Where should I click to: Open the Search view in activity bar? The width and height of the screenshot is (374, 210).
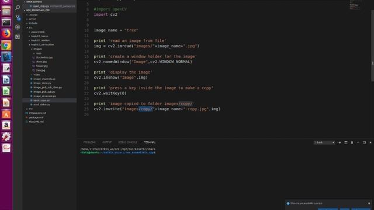tap(18, 8)
